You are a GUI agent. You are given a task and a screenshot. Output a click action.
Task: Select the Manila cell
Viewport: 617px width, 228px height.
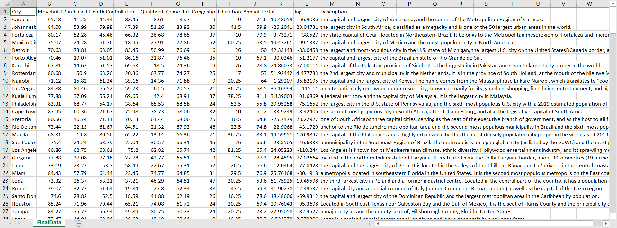tap(24, 134)
